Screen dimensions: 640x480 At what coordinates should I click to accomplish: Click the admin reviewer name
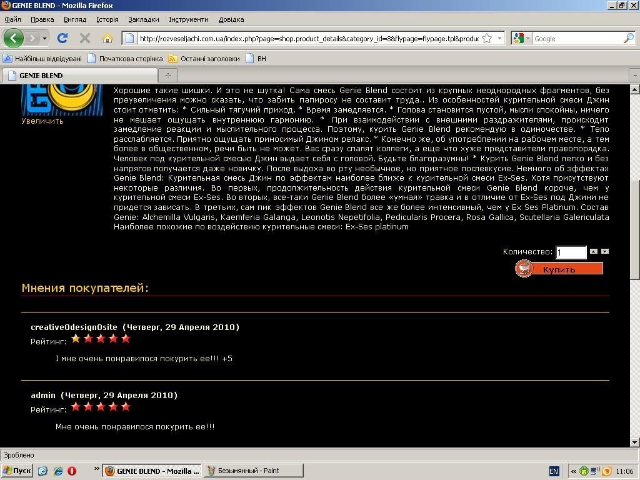43,395
